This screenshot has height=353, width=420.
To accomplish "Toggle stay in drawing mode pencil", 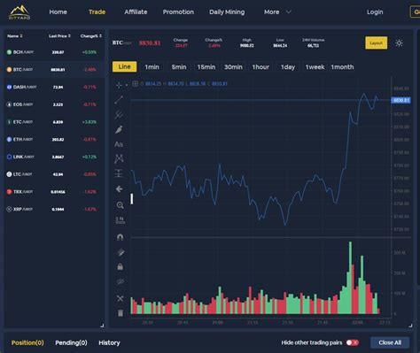I will pyautogui.click(x=120, y=252).
